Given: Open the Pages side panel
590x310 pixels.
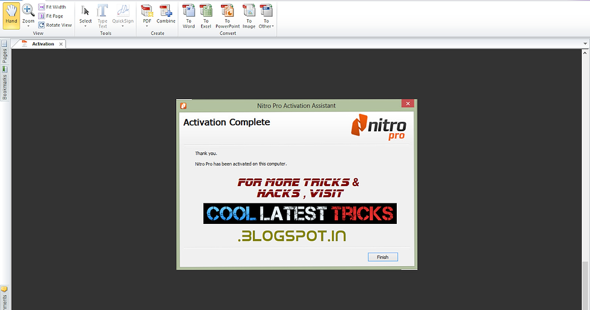Looking at the screenshot, I should coord(5,52).
